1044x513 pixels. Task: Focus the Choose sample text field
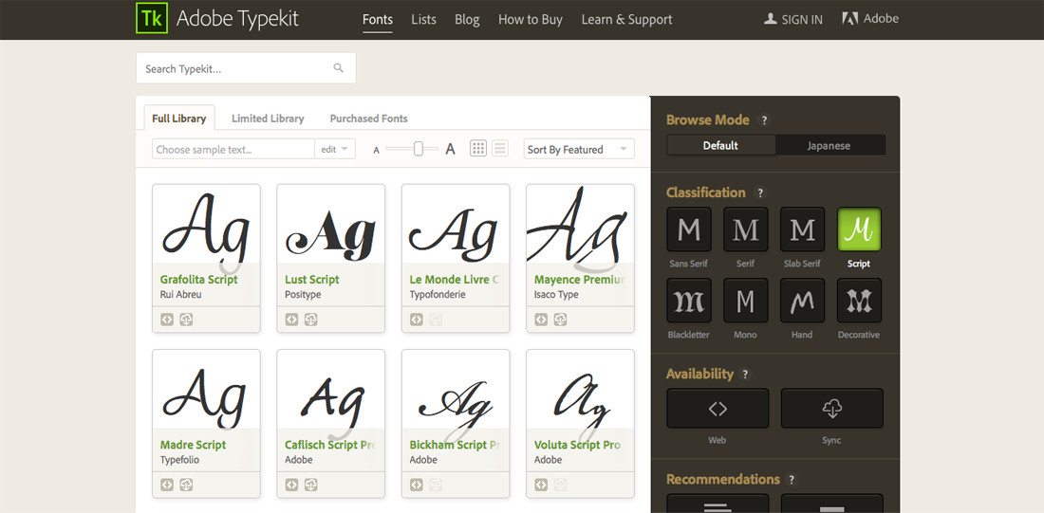[233, 149]
